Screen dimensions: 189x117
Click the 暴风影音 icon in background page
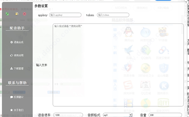tap(129, 103)
